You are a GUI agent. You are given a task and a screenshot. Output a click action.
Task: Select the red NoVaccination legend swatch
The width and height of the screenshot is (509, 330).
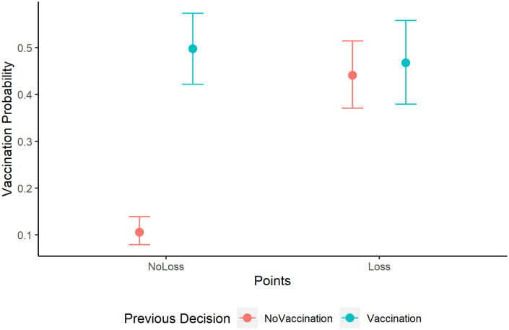click(x=248, y=318)
